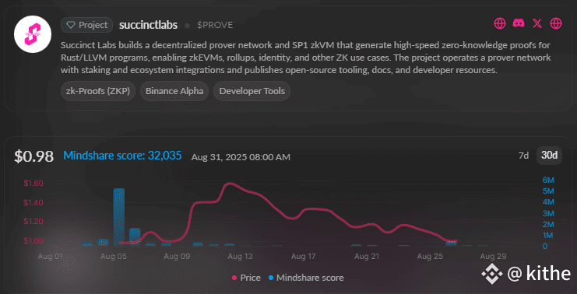The height and width of the screenshot is (294, 577).
Task: Open the X (Twitter) icon link
Action: pyautogui.click(x=537, y=24)
